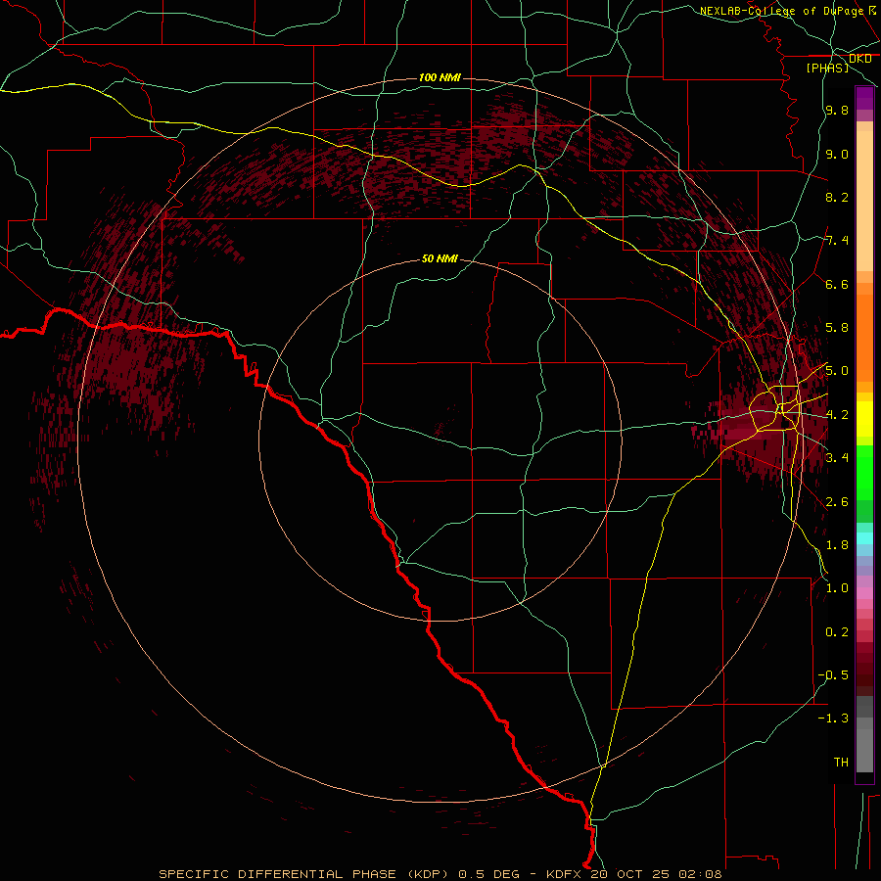Click the -1.3 scale value

click(x=833, y=719)
